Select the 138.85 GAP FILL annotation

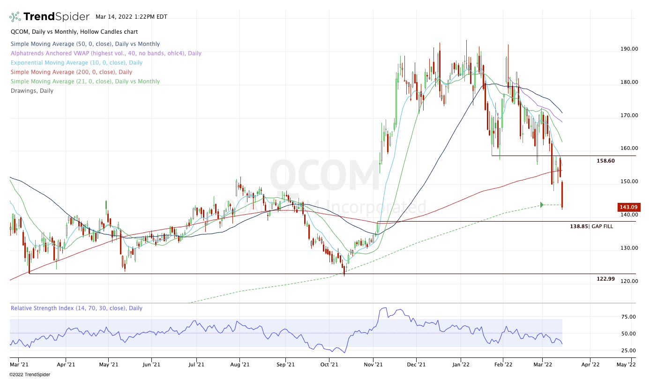coord(591,226)
